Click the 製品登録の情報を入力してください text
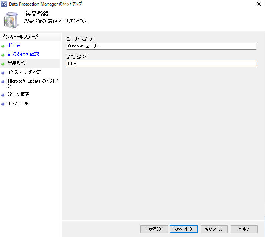265x237 pixels. [56, 21]
